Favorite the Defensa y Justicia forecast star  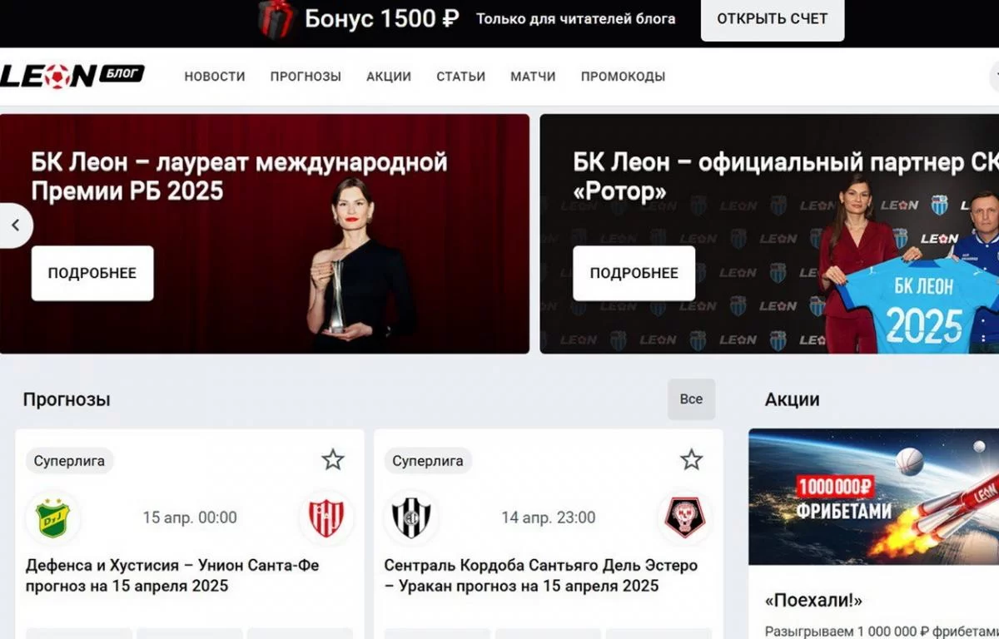pyautogui.click(x=333, y=459)
